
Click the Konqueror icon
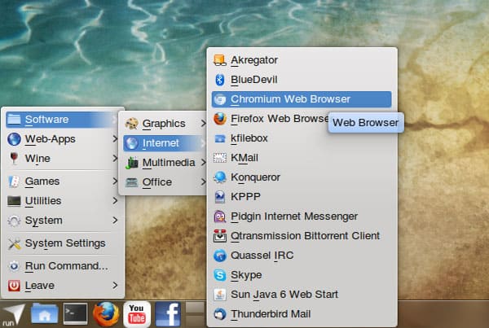220,177
